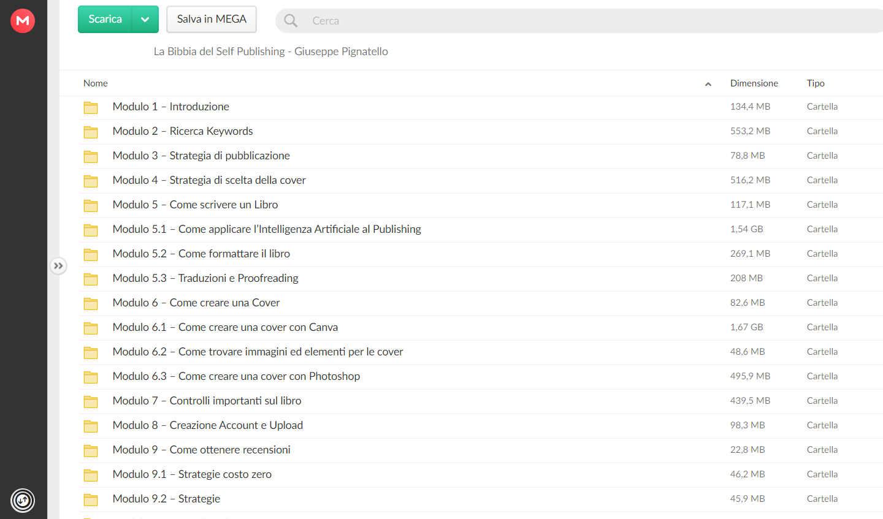Select folder icon for Modulo 5.2 – Come formattare il libro

91,255
